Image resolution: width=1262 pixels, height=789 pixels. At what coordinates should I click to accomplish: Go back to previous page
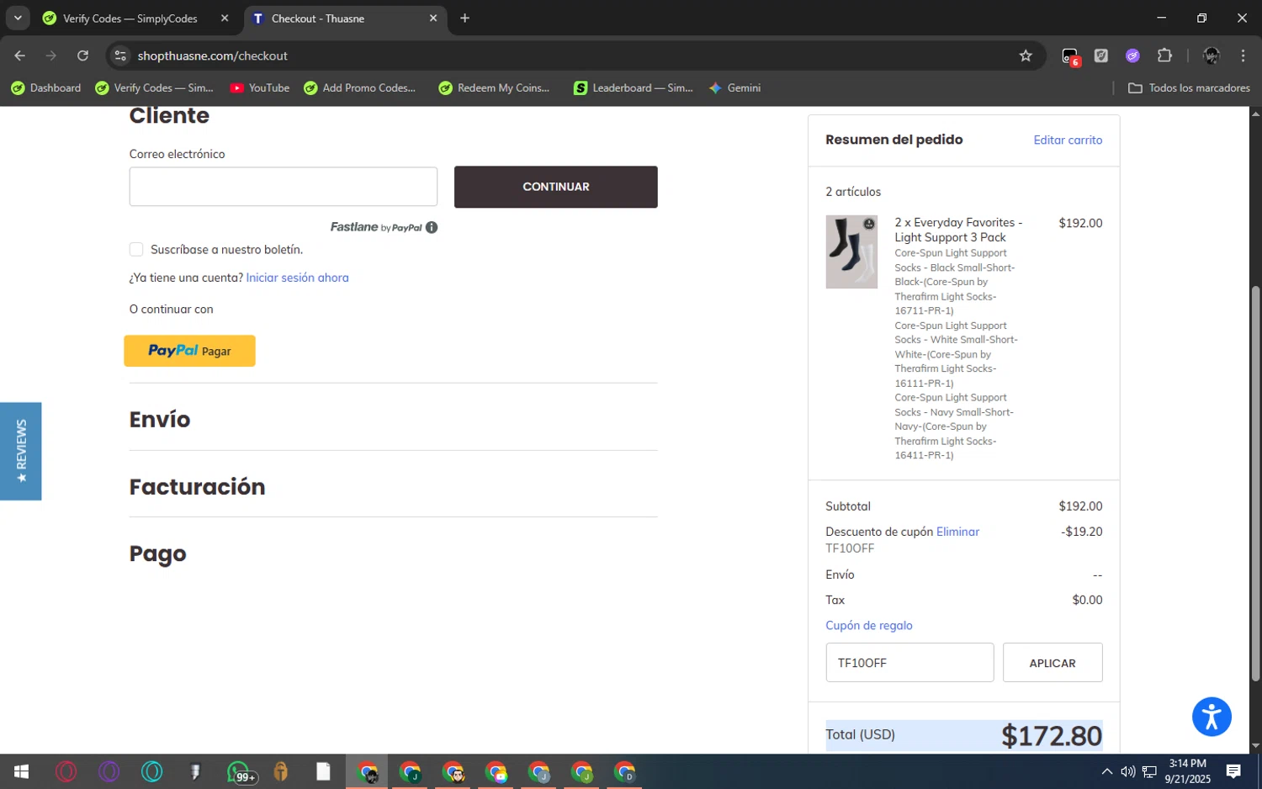click(20, 56)
